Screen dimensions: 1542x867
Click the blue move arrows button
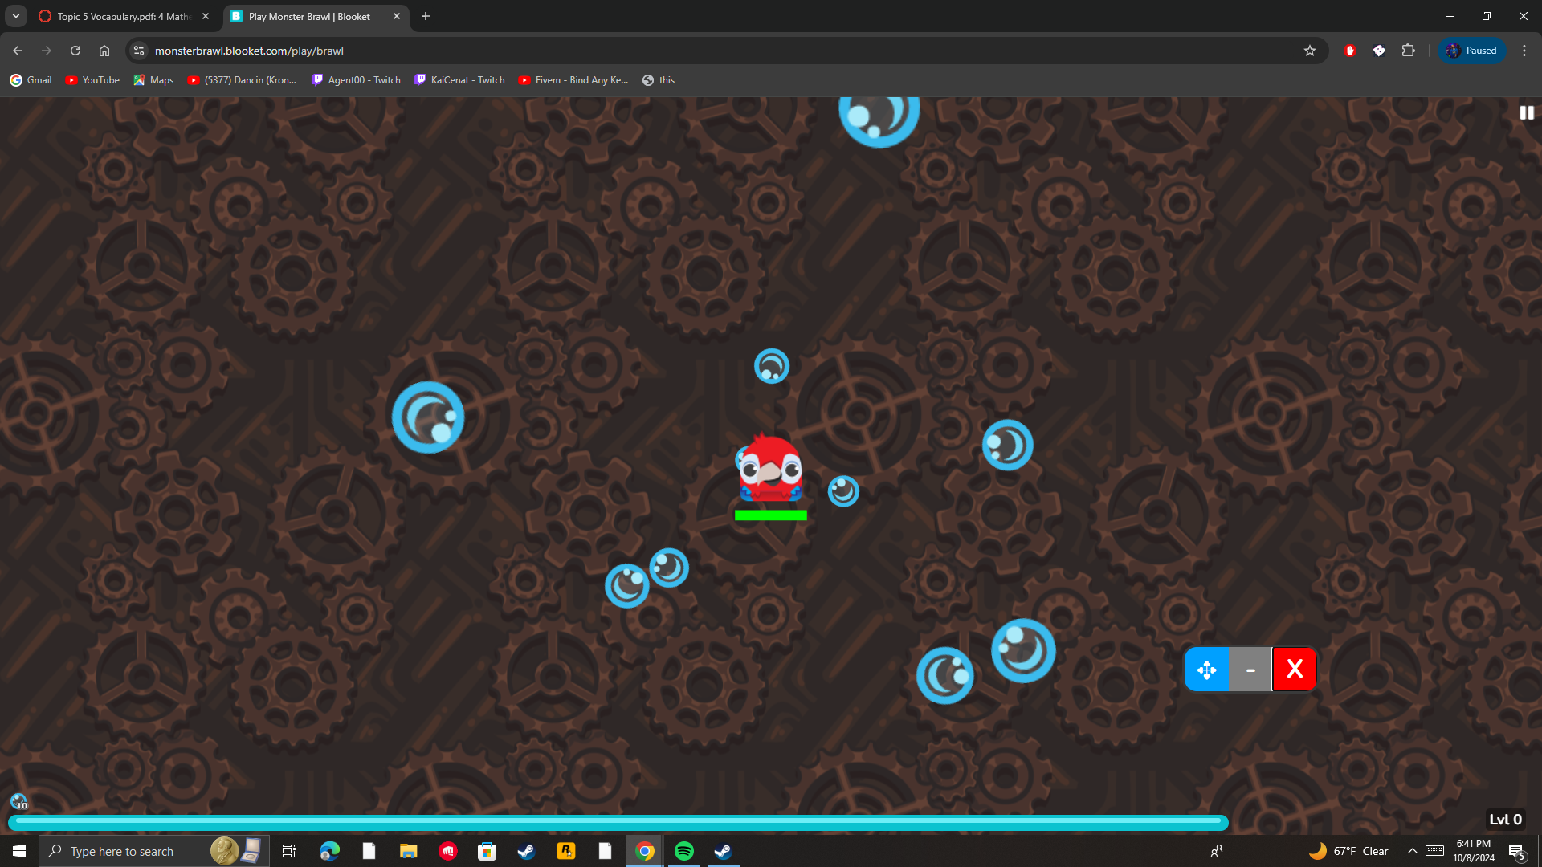[x=1206, y=670]
